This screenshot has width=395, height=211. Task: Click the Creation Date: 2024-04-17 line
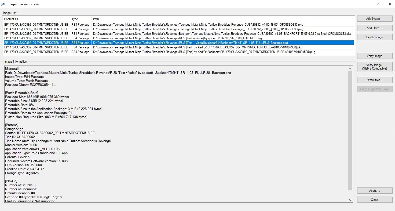point(25,169)
